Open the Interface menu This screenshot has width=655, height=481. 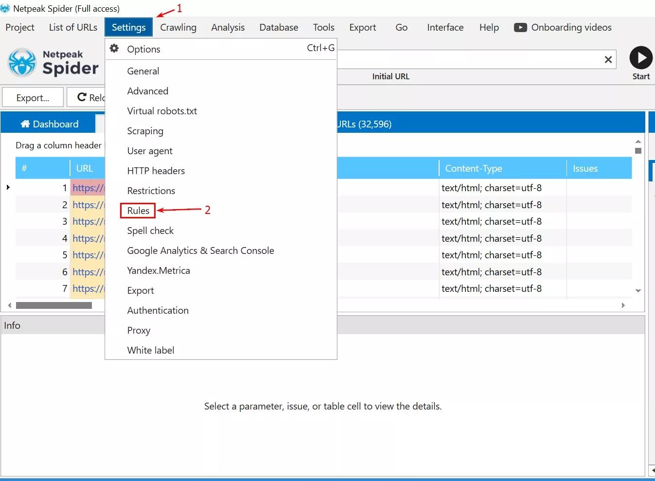click(445, 27)
